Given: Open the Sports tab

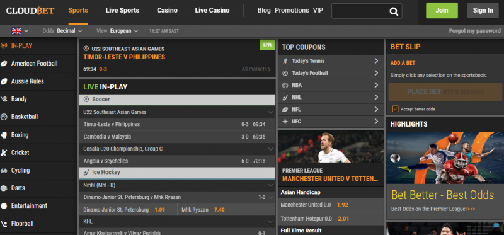Looking at the screenshot, I should click(x=78, y=10).
